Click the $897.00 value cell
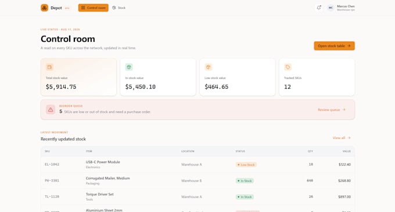This screenshot has height=212, width=395. click(x=344, y=197)
